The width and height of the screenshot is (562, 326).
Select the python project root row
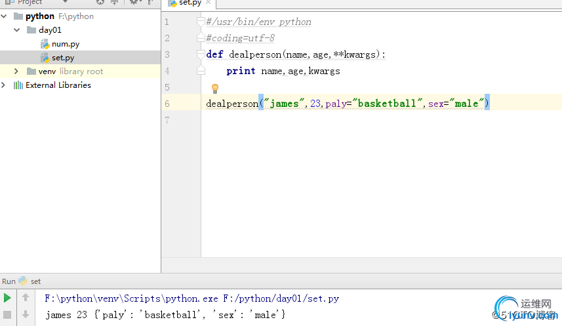point(80,16)
